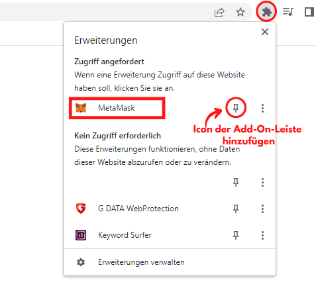The image size is (316, 300).
Task: Select the Keyword Surfer entry
Action: tap(125, 235)
